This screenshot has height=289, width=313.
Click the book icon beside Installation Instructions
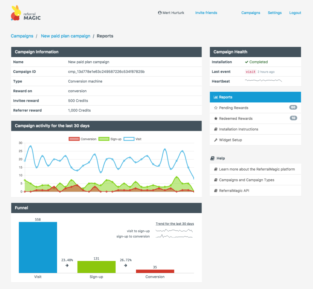point(216,129)
